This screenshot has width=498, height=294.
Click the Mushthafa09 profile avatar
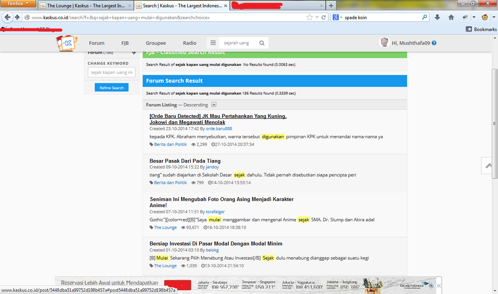(384, 43)
